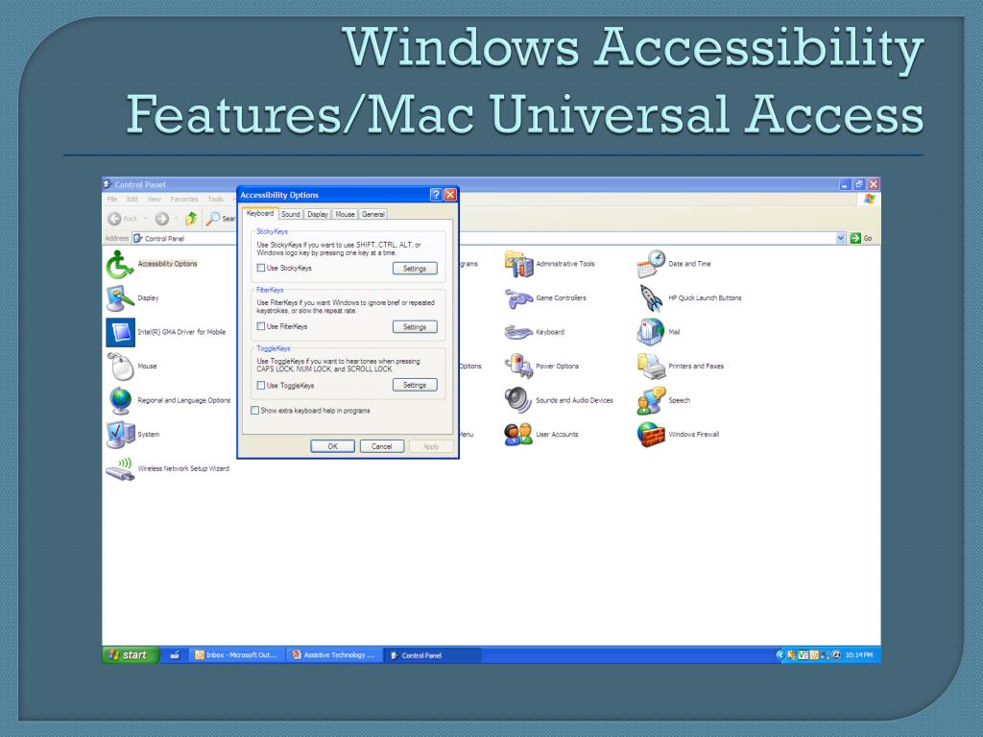Click the help question mark in Accessibility Options
Image resolution: width=983 pixels, height=737 pixels.
pyautogui.click(x=436, y=195)
